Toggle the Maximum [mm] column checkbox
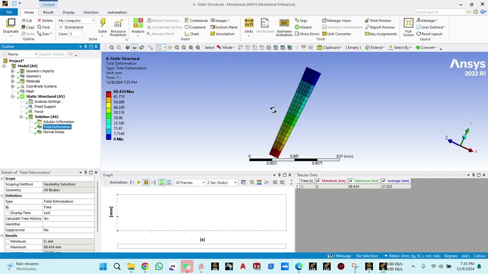The height and width of the screenshot is (274, 488). tap(351, 181)
